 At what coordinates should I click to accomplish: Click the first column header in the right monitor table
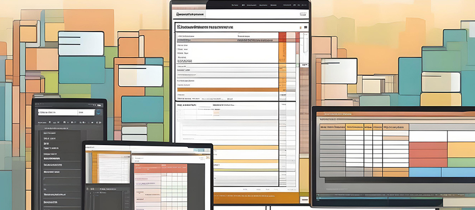332,127
